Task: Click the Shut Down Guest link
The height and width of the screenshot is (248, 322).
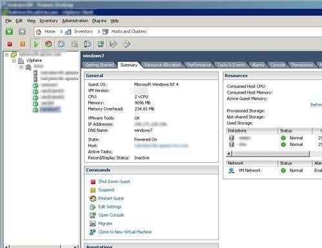Action: [x=114, y=181]
